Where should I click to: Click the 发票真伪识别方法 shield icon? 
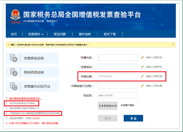14,86
